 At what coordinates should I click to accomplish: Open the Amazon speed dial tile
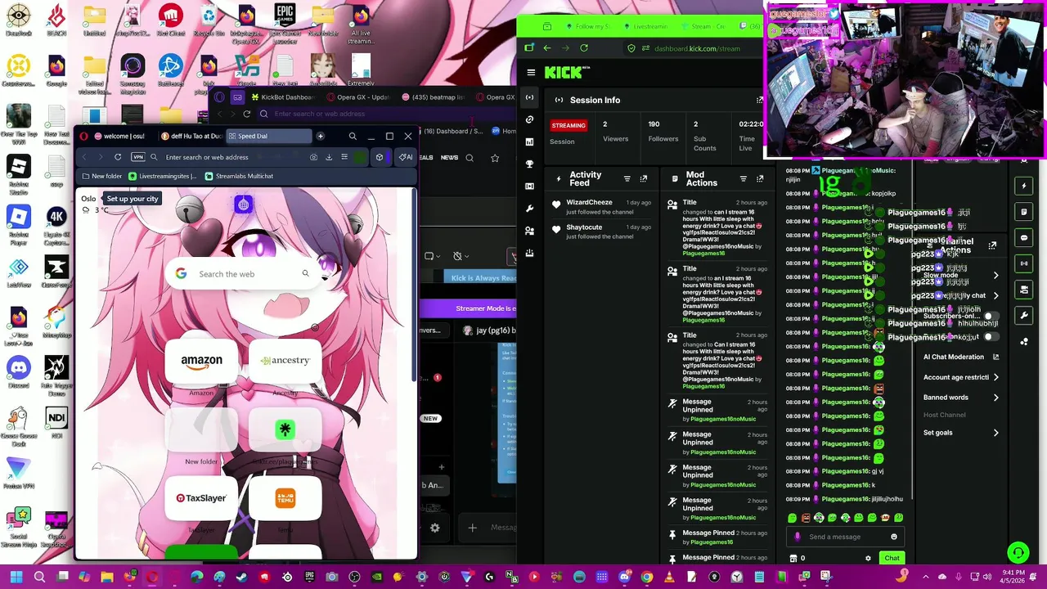(201, 361)
